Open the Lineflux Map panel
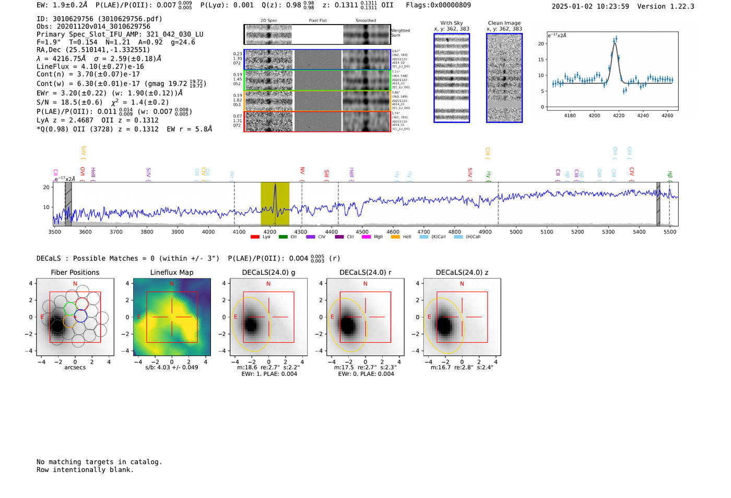731x498 pixels. (172, 317)
